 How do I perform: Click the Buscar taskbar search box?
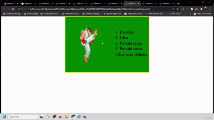(23, 117)
